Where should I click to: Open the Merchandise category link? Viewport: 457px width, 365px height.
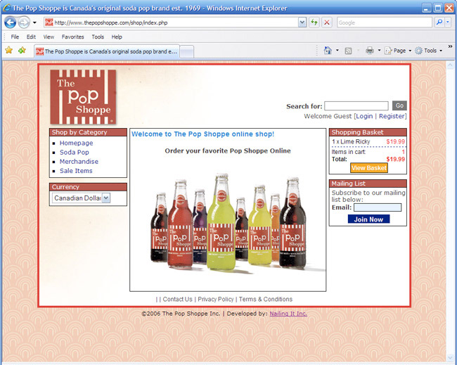click(79, 162)
